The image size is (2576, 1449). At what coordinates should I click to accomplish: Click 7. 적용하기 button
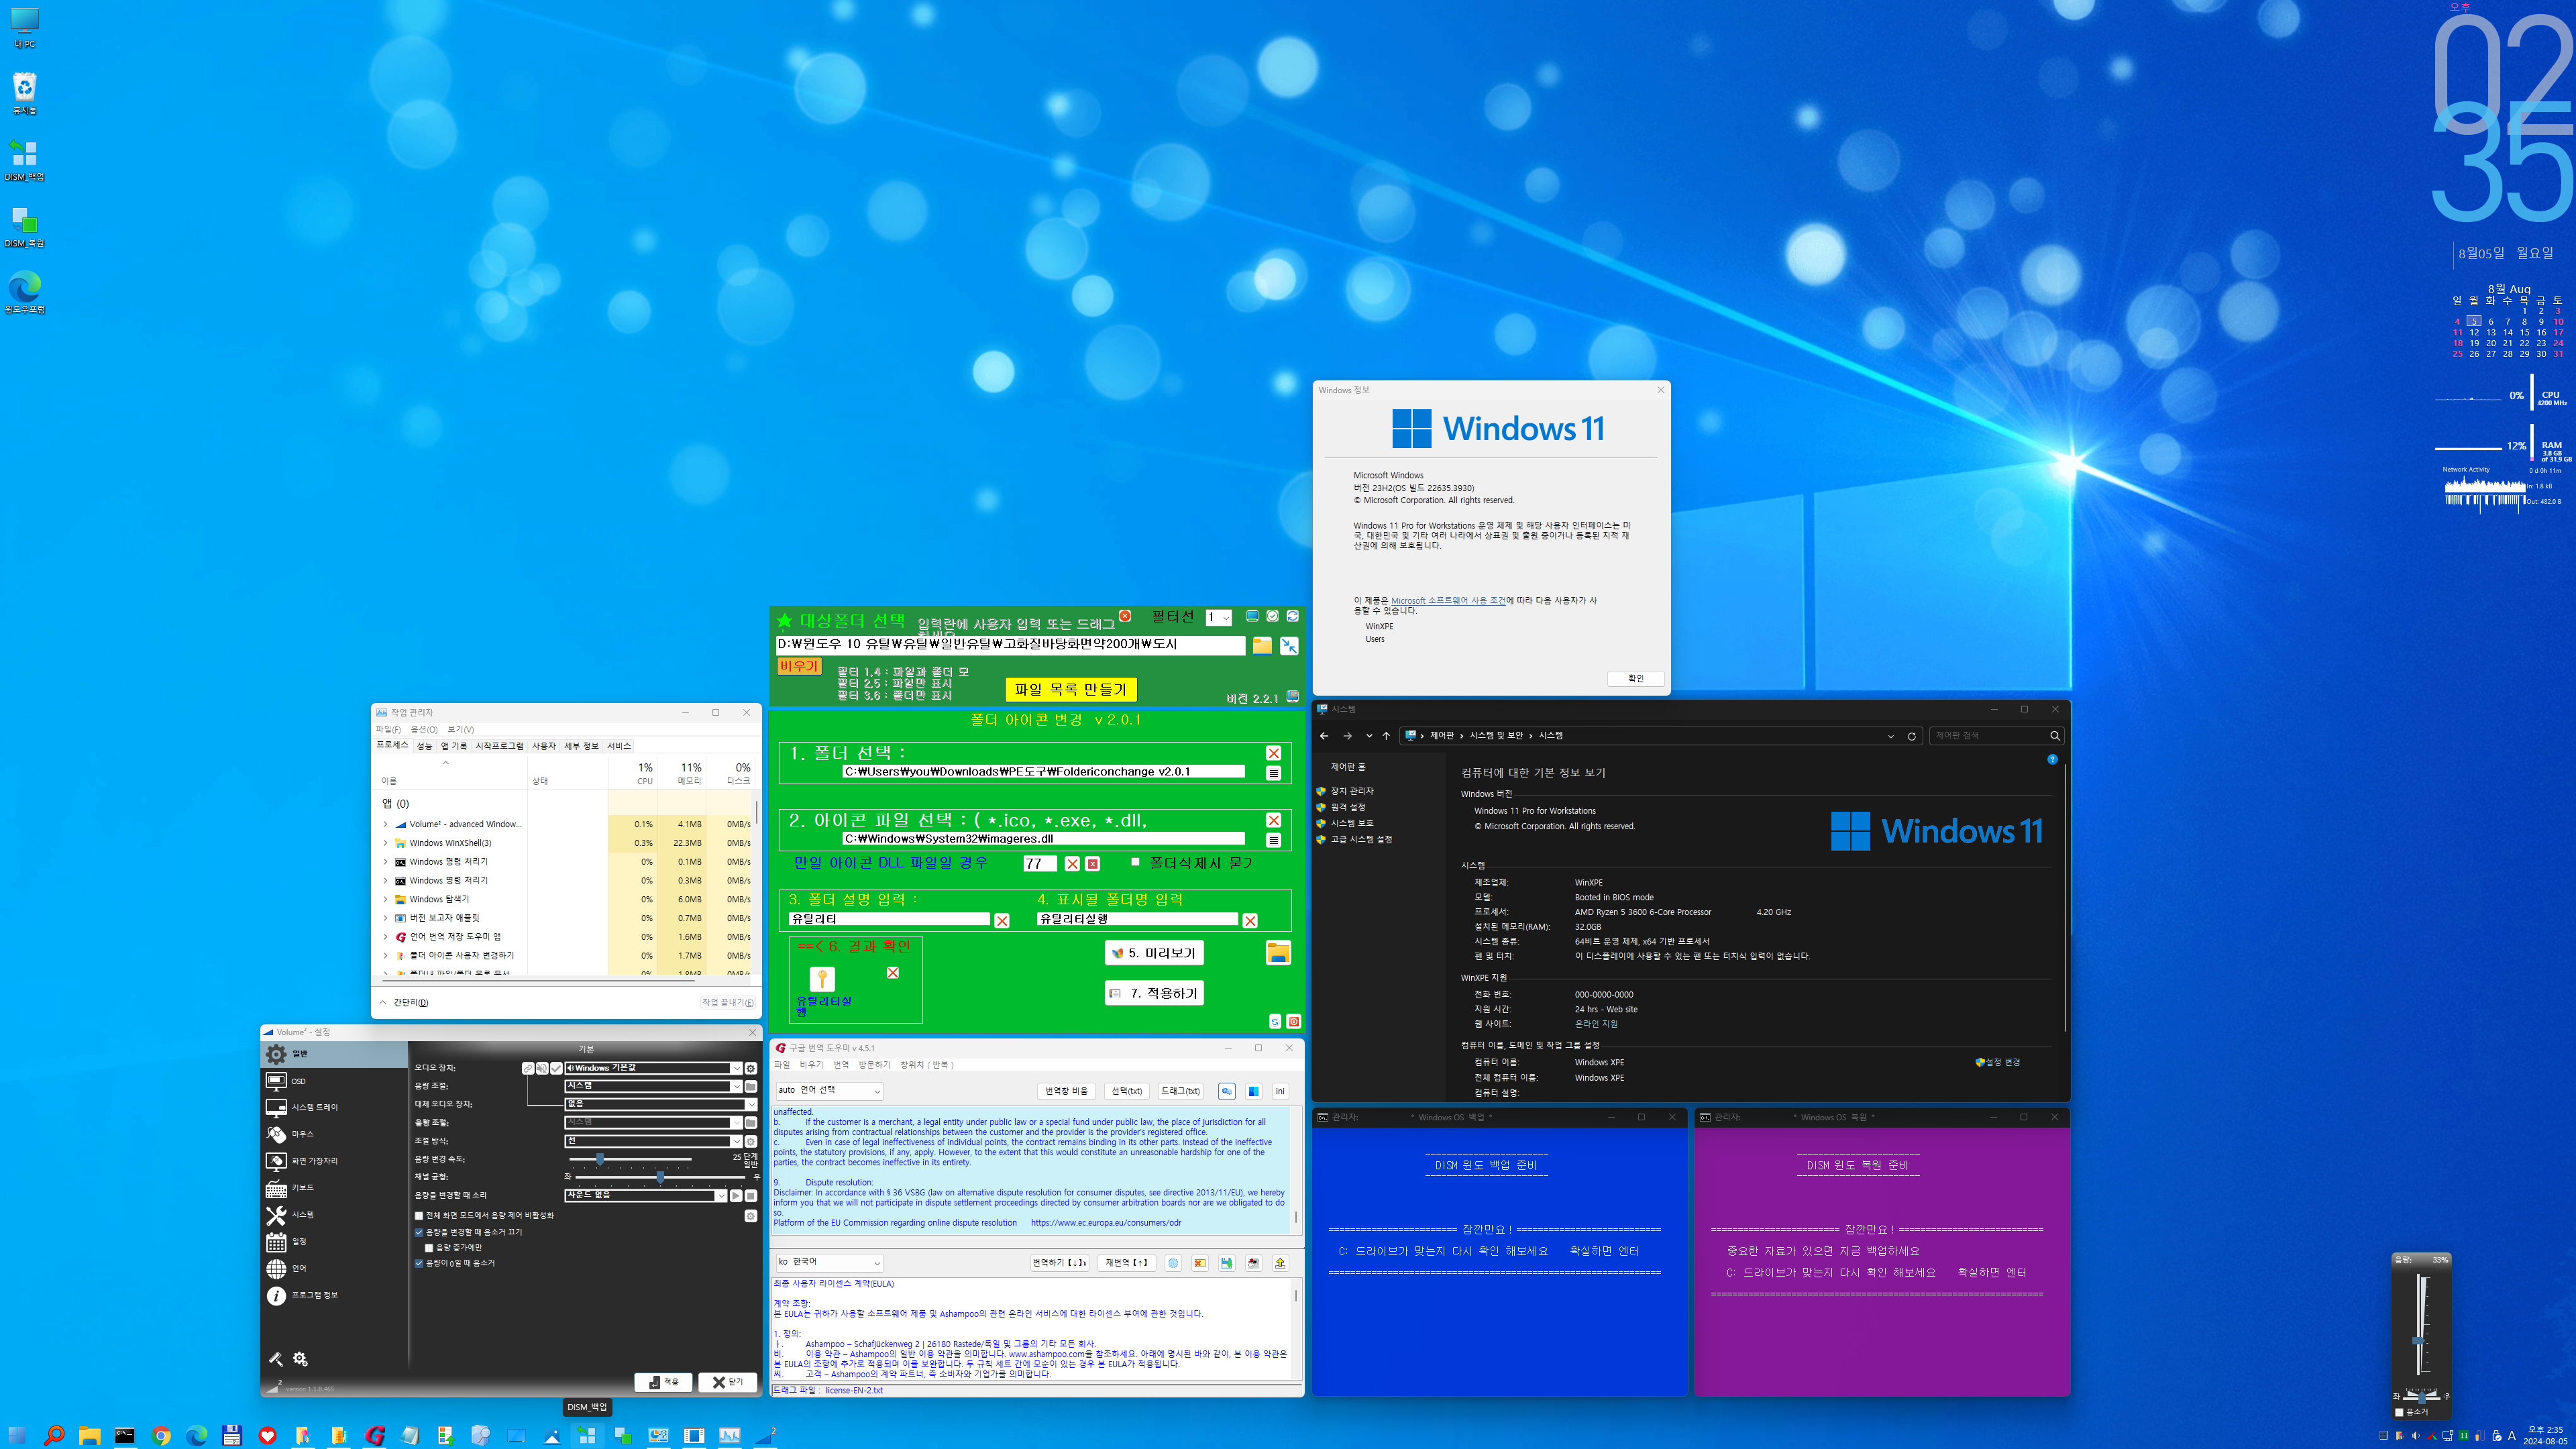[x=1154, y=993]
